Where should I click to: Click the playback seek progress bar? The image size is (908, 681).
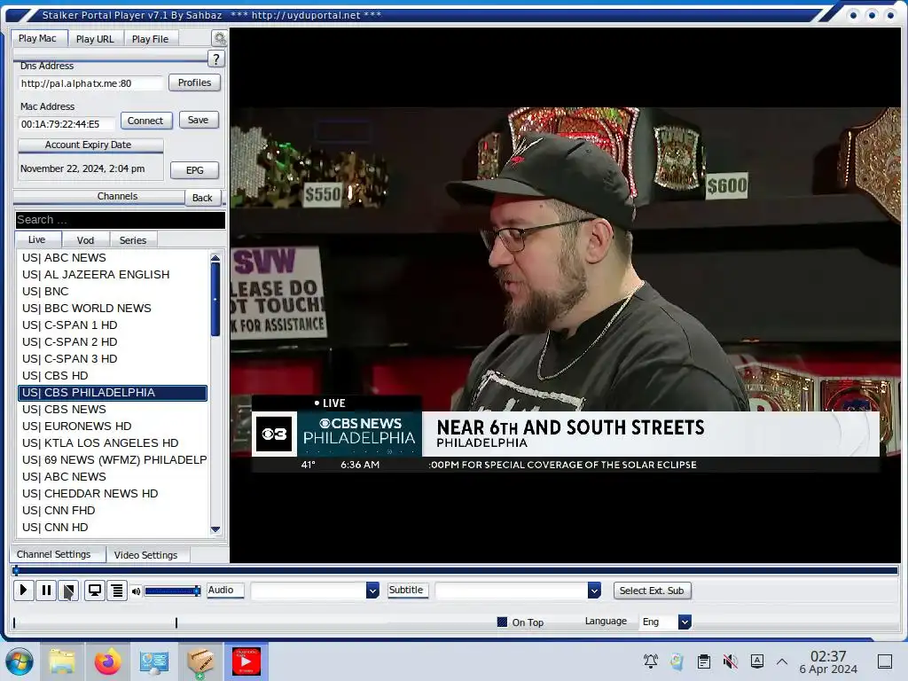coord(455,570)
